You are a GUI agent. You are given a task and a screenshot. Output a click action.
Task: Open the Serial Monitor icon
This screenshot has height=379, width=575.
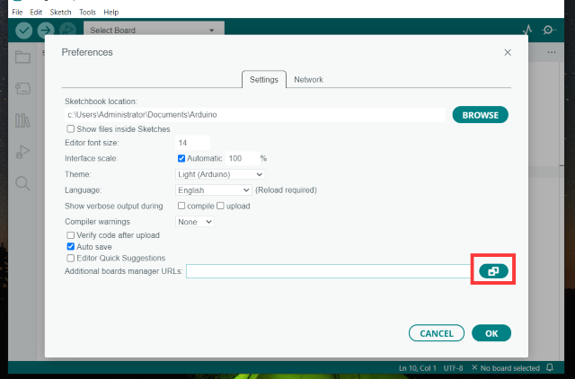click(x=549, y=30)
